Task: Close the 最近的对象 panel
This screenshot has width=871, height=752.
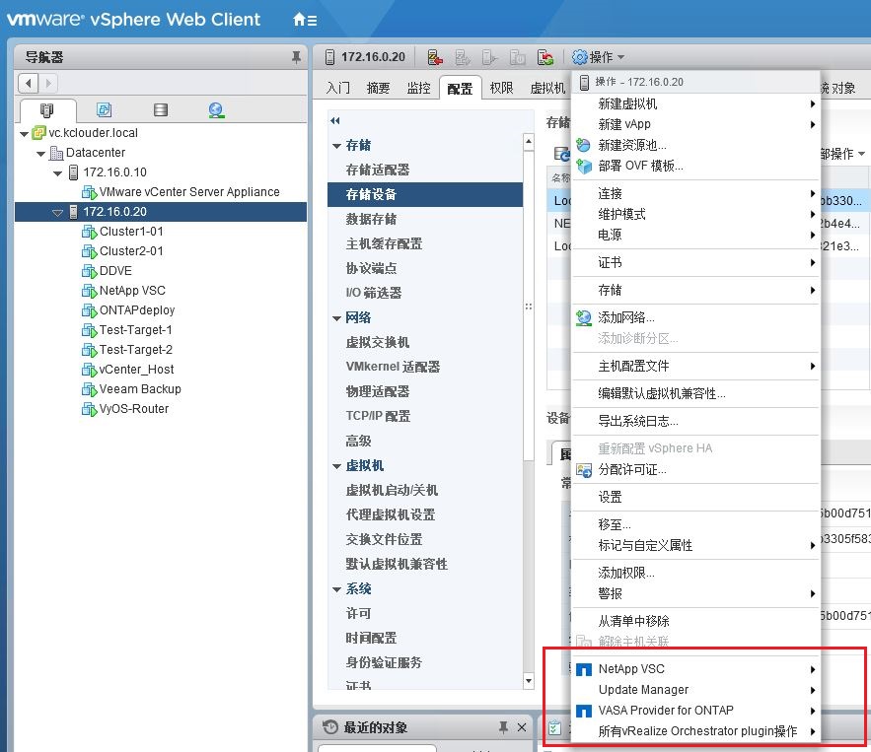Action: tap(522, 727)
